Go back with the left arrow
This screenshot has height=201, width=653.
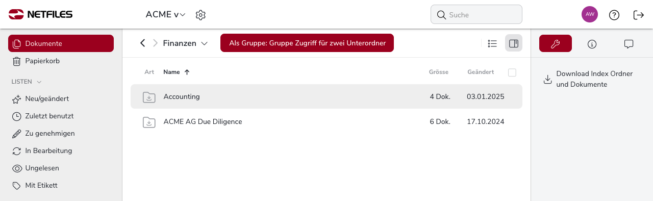tap(143, 43)
